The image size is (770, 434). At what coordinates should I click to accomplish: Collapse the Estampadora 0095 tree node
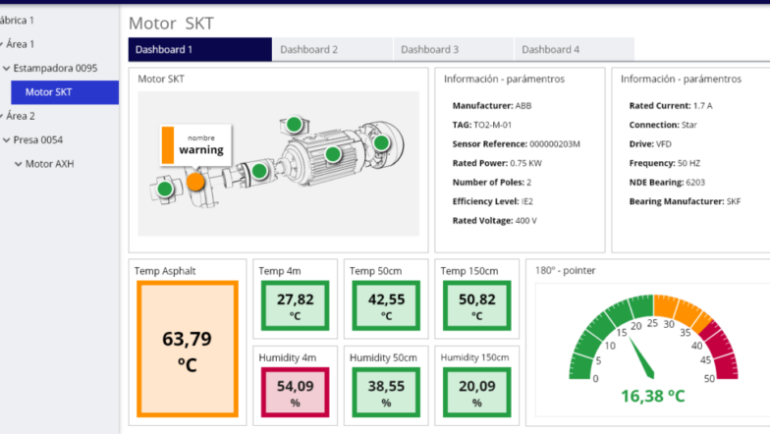[7, 69]
